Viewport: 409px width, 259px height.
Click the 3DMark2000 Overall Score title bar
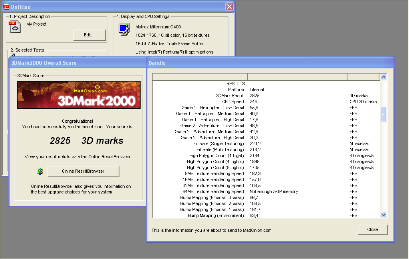tap(77, 63)
